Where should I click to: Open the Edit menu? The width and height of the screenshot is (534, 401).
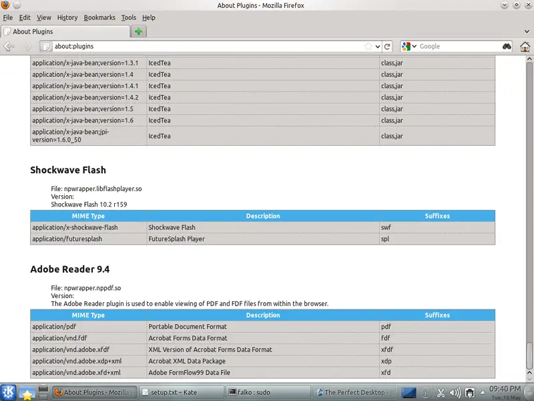click(x=25, y=17)
